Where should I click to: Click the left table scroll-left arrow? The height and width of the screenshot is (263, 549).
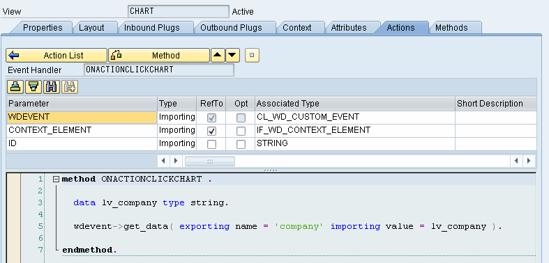click(x=163, y=161)
